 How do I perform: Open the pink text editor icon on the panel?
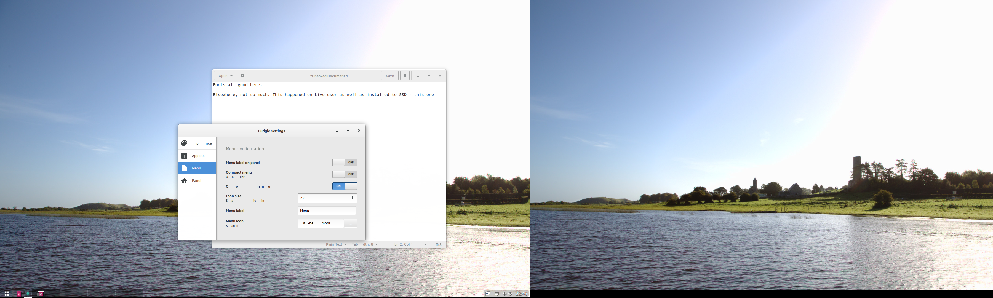tap(19, 294)
